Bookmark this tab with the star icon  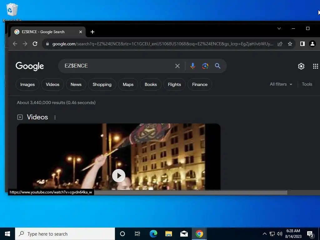pos(290,44)
